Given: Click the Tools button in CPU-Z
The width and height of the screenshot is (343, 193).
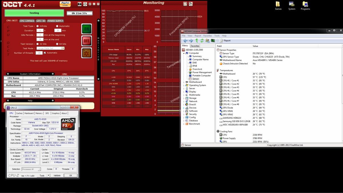Looking at the screenshot, I should 42,175.
